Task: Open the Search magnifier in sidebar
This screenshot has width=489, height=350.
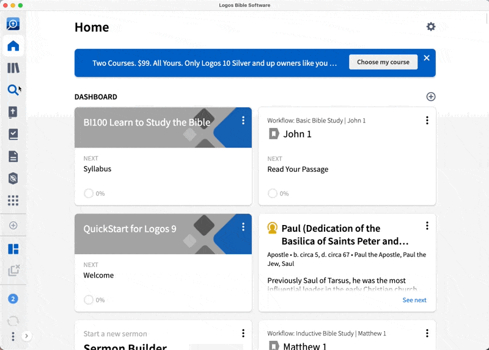Action: pos(13,90)
